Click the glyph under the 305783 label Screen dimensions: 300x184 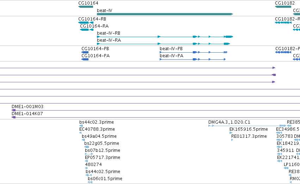click(x=279, y=140)
